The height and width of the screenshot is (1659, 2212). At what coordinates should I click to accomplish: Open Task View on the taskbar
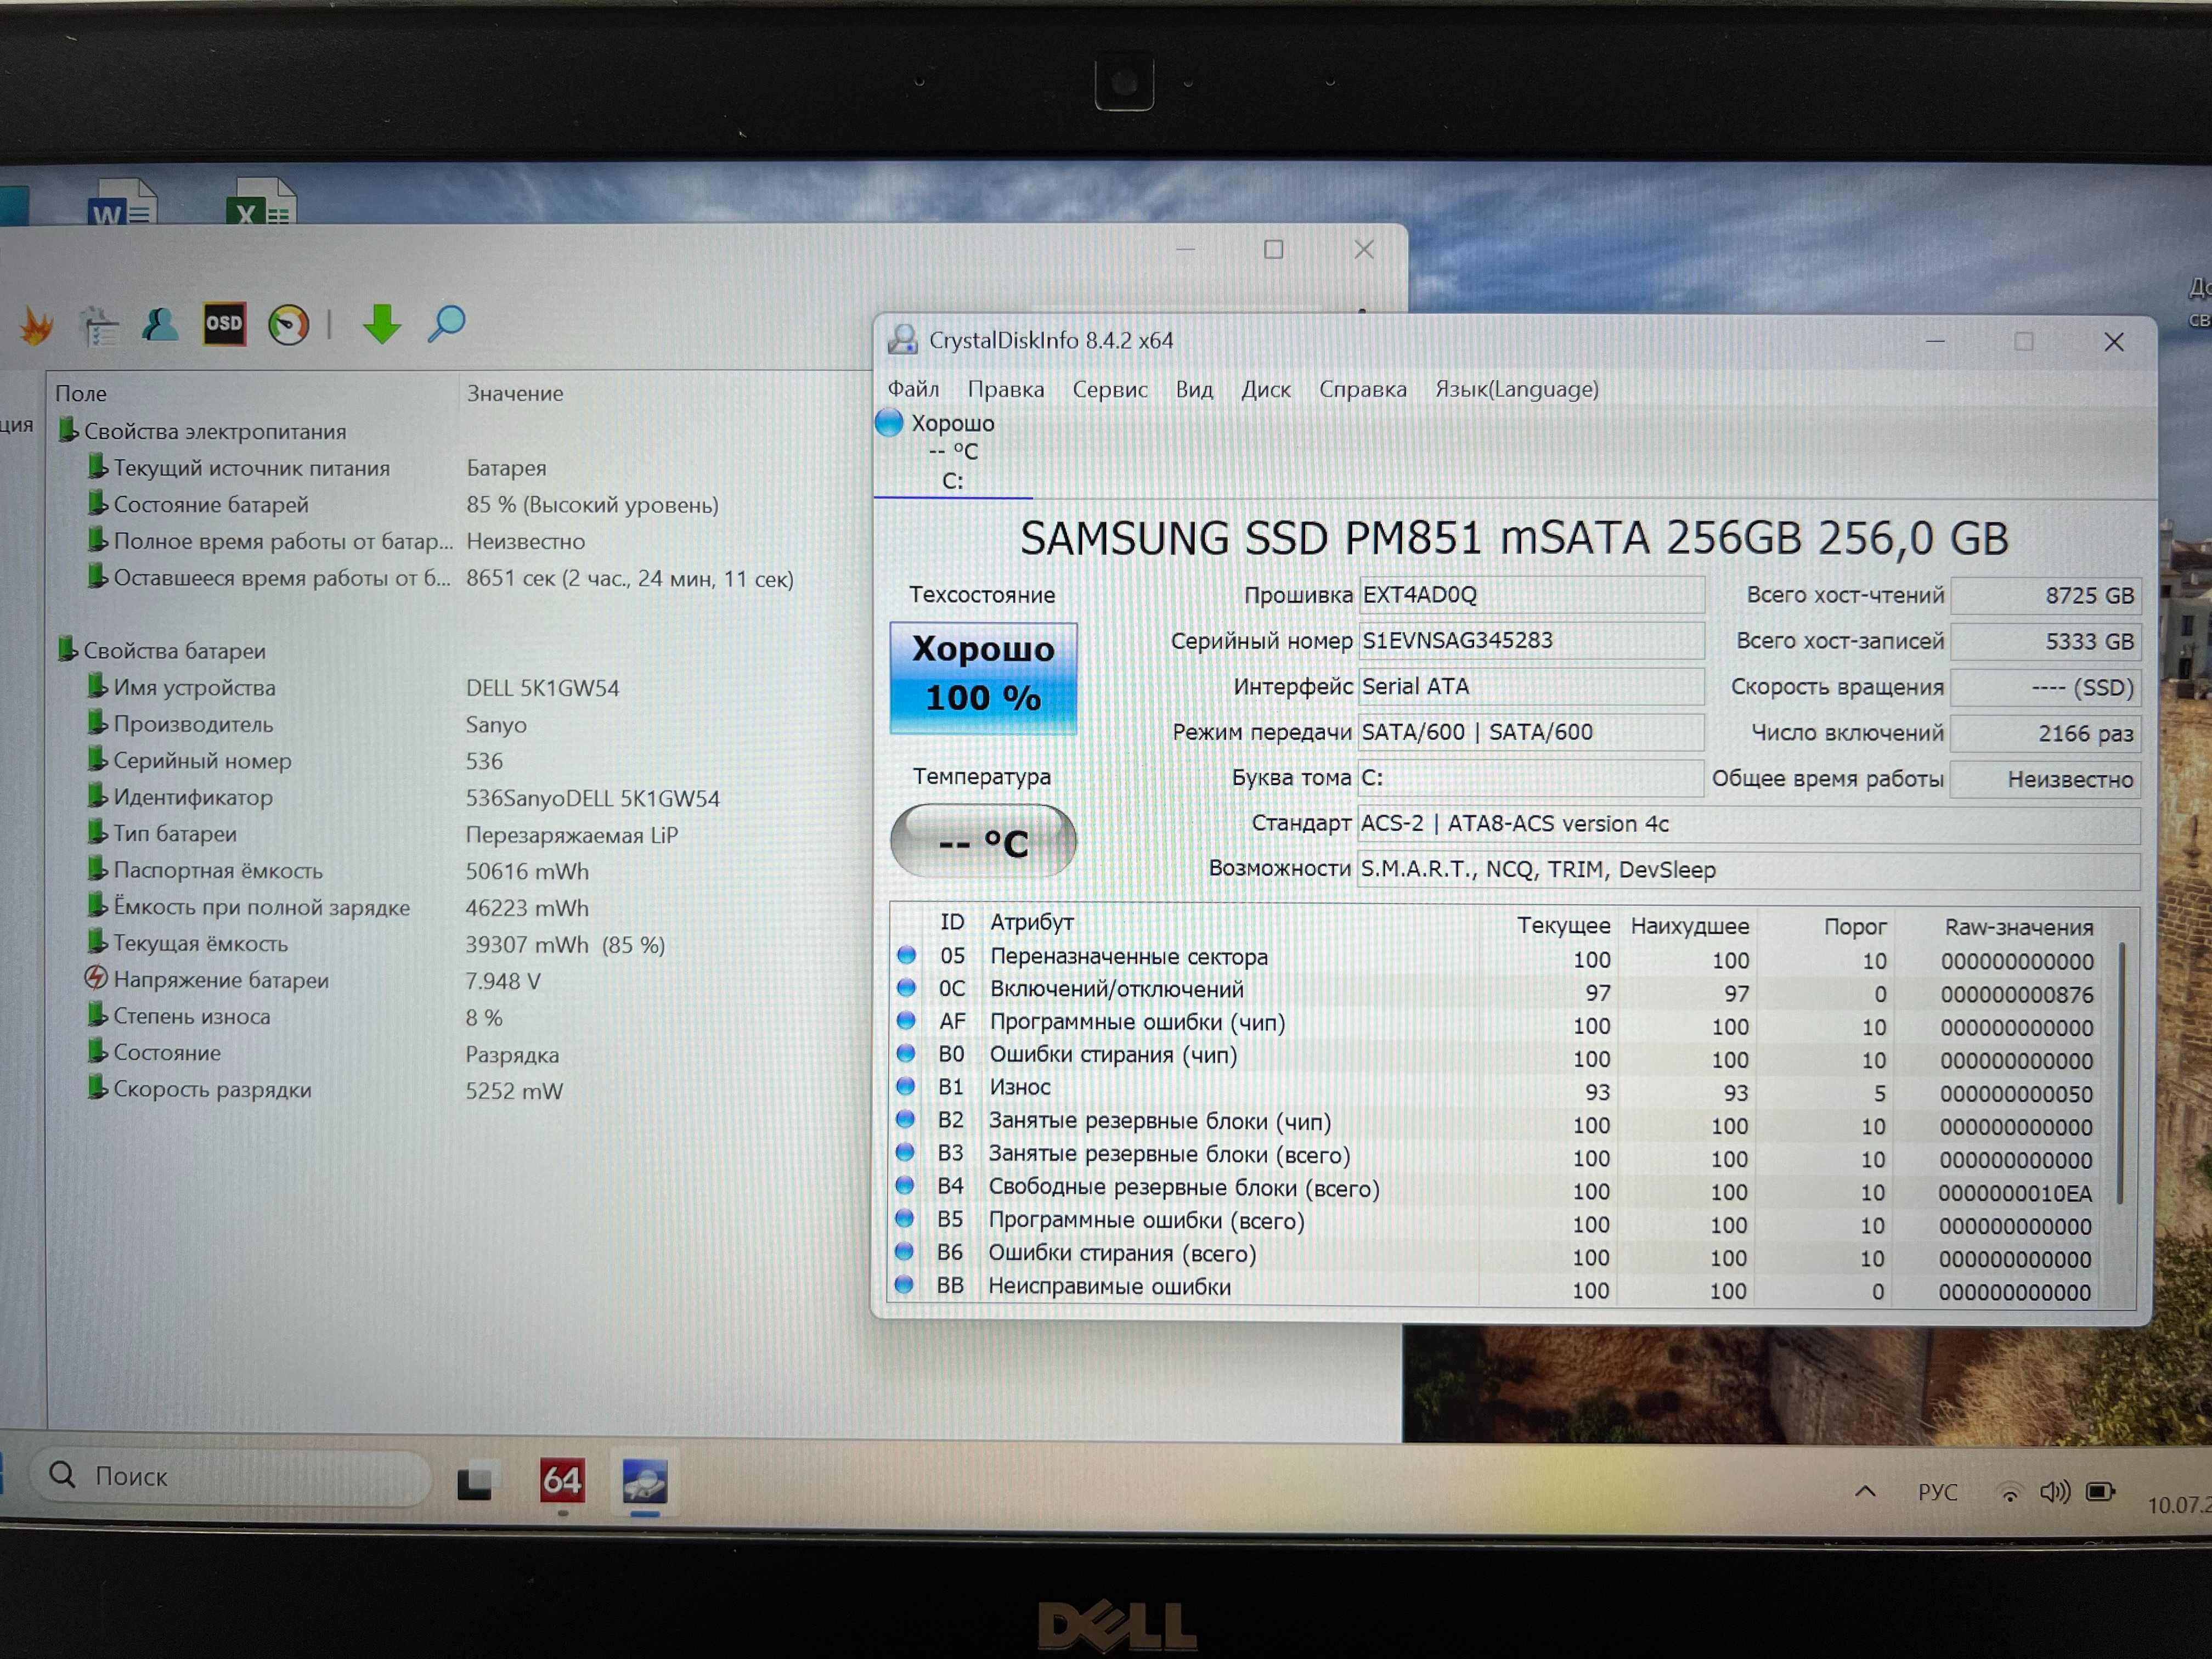click(475, 1481)
